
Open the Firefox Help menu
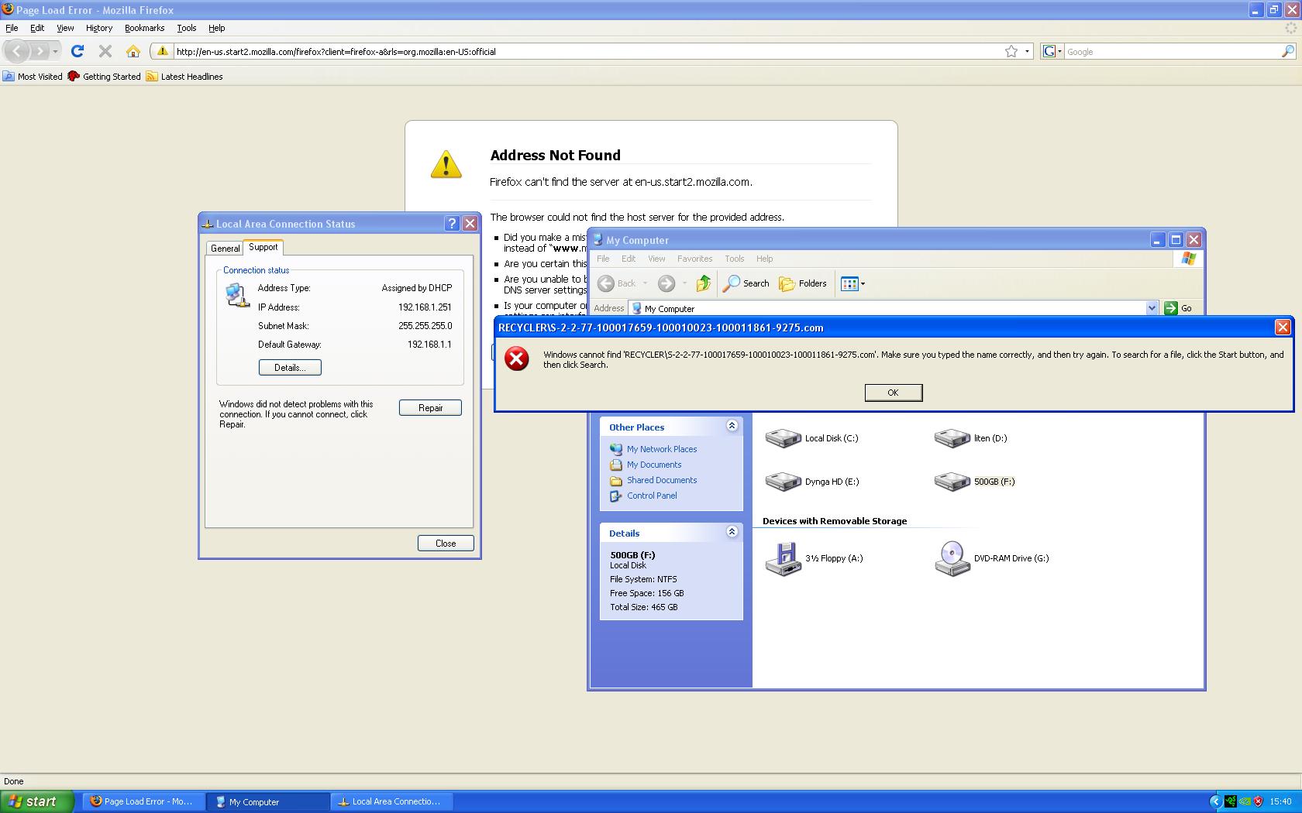(217, 28)
